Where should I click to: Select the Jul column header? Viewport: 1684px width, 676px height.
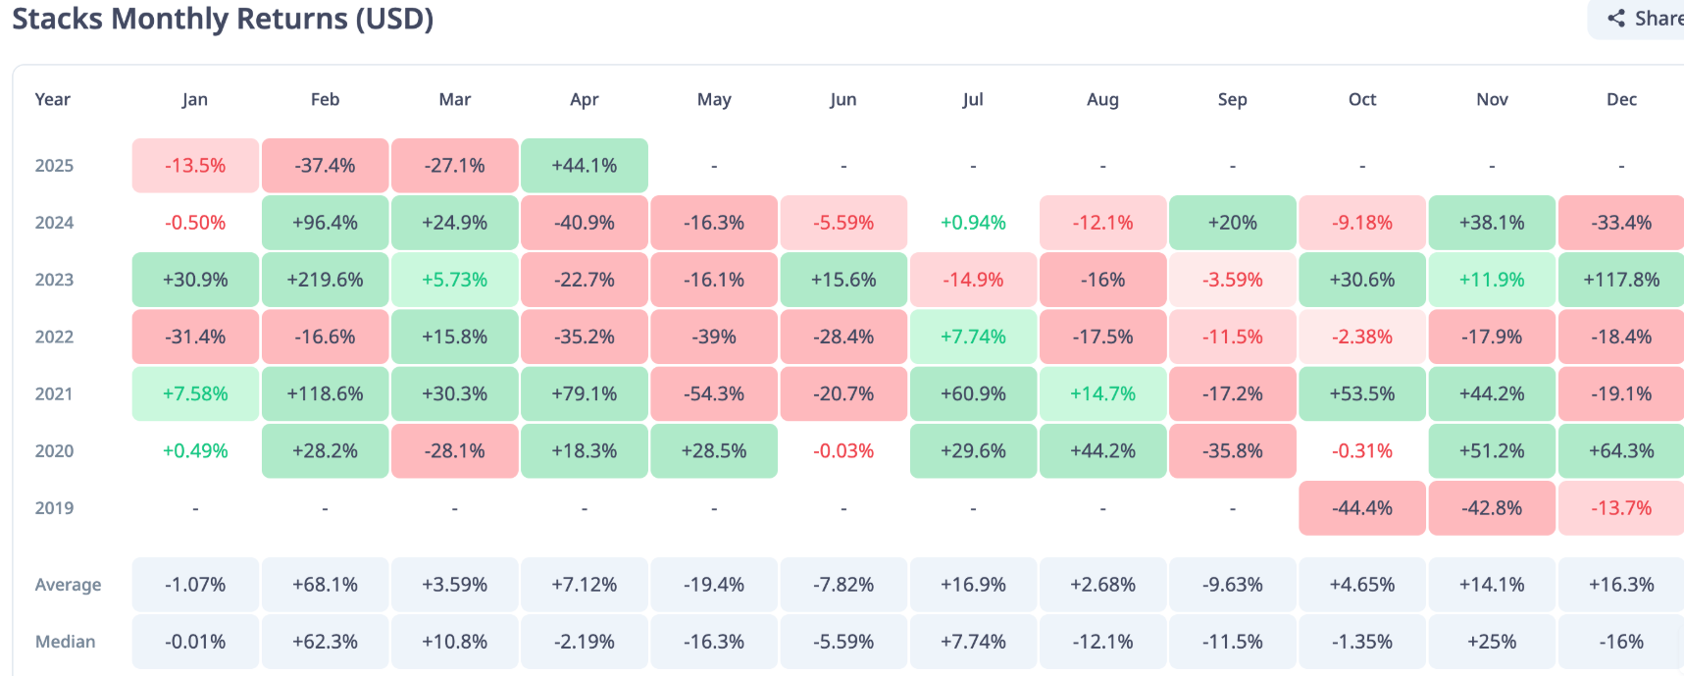point(973,99)
